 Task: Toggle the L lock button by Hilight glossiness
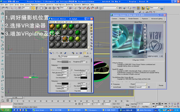[x=72, y=70]
